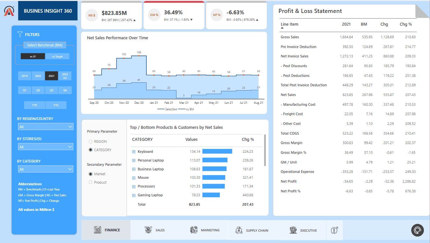
Task: Click the Business Insight 360 logo
Action: coord(9,10)
